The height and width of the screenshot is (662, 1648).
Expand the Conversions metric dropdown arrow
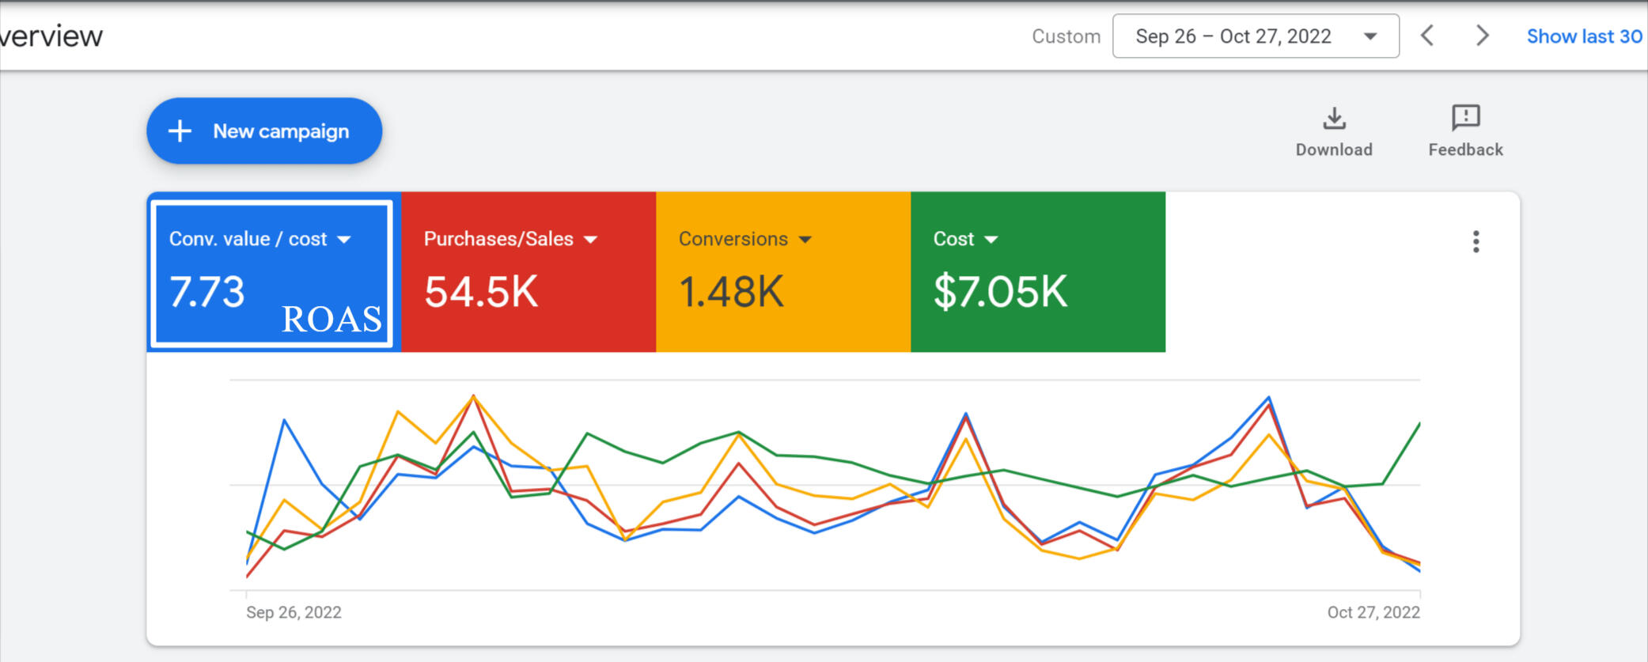[805, 240]
